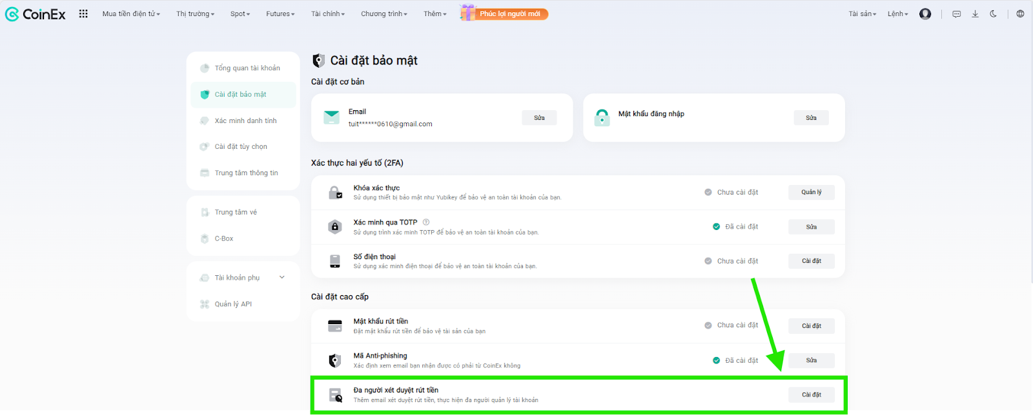Open the user profile avatar icon
Screen dimensions: 1033x415
(x=925, y=14)
